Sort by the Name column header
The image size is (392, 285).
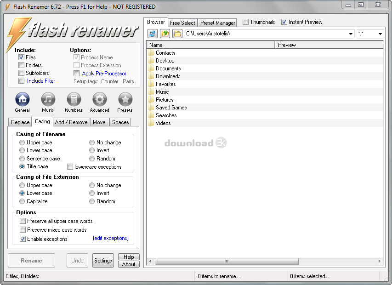(211, 45)
